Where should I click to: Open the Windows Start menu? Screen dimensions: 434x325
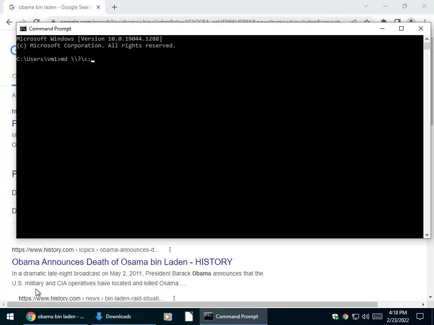[10, 317]
